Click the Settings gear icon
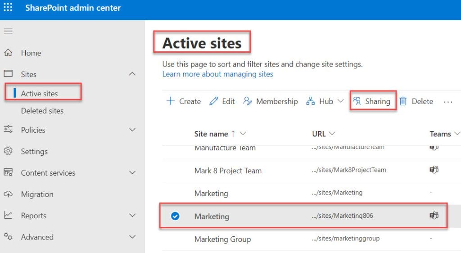 click(8, 151)
